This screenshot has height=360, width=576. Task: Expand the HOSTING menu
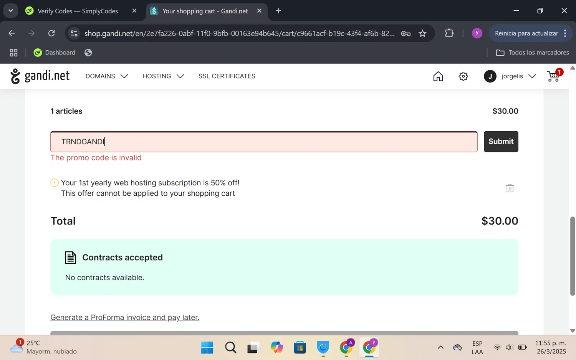163,76
